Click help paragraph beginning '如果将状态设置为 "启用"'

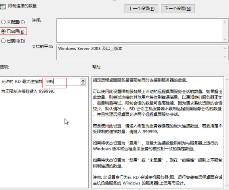tap(156, 146)
